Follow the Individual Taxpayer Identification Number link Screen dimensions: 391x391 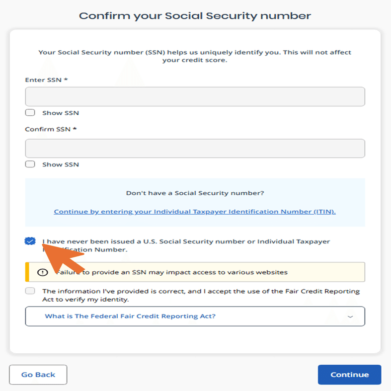[x=195, y=212]
